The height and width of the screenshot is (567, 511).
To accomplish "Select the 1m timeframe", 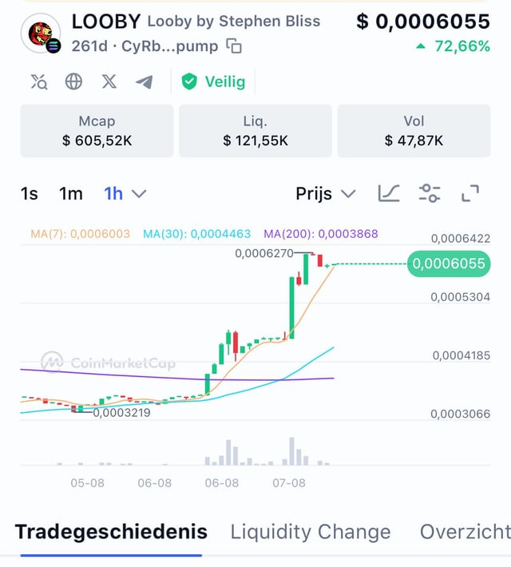I will click(71, 193).
